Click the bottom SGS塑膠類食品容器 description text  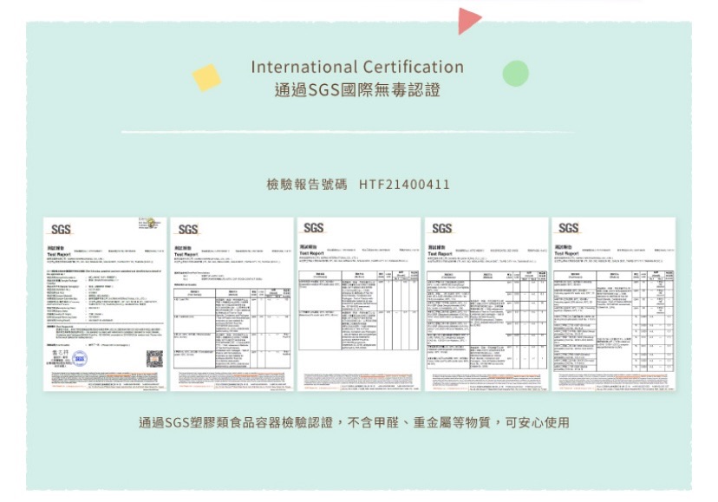pos(354,423)
